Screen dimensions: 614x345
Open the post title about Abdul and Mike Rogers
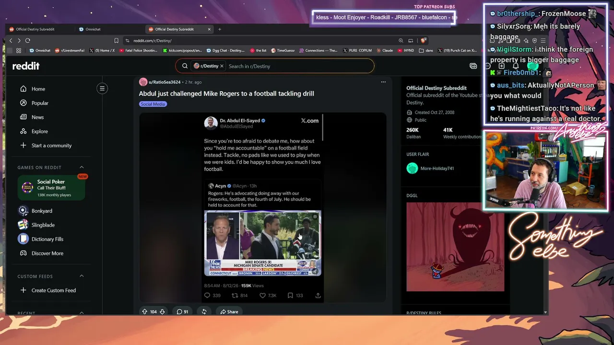(x=226, y=93)
